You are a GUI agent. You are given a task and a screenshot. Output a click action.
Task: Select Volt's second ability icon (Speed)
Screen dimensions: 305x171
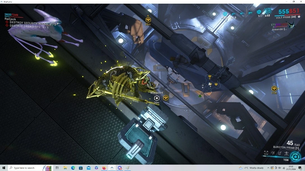pos(273,153)
